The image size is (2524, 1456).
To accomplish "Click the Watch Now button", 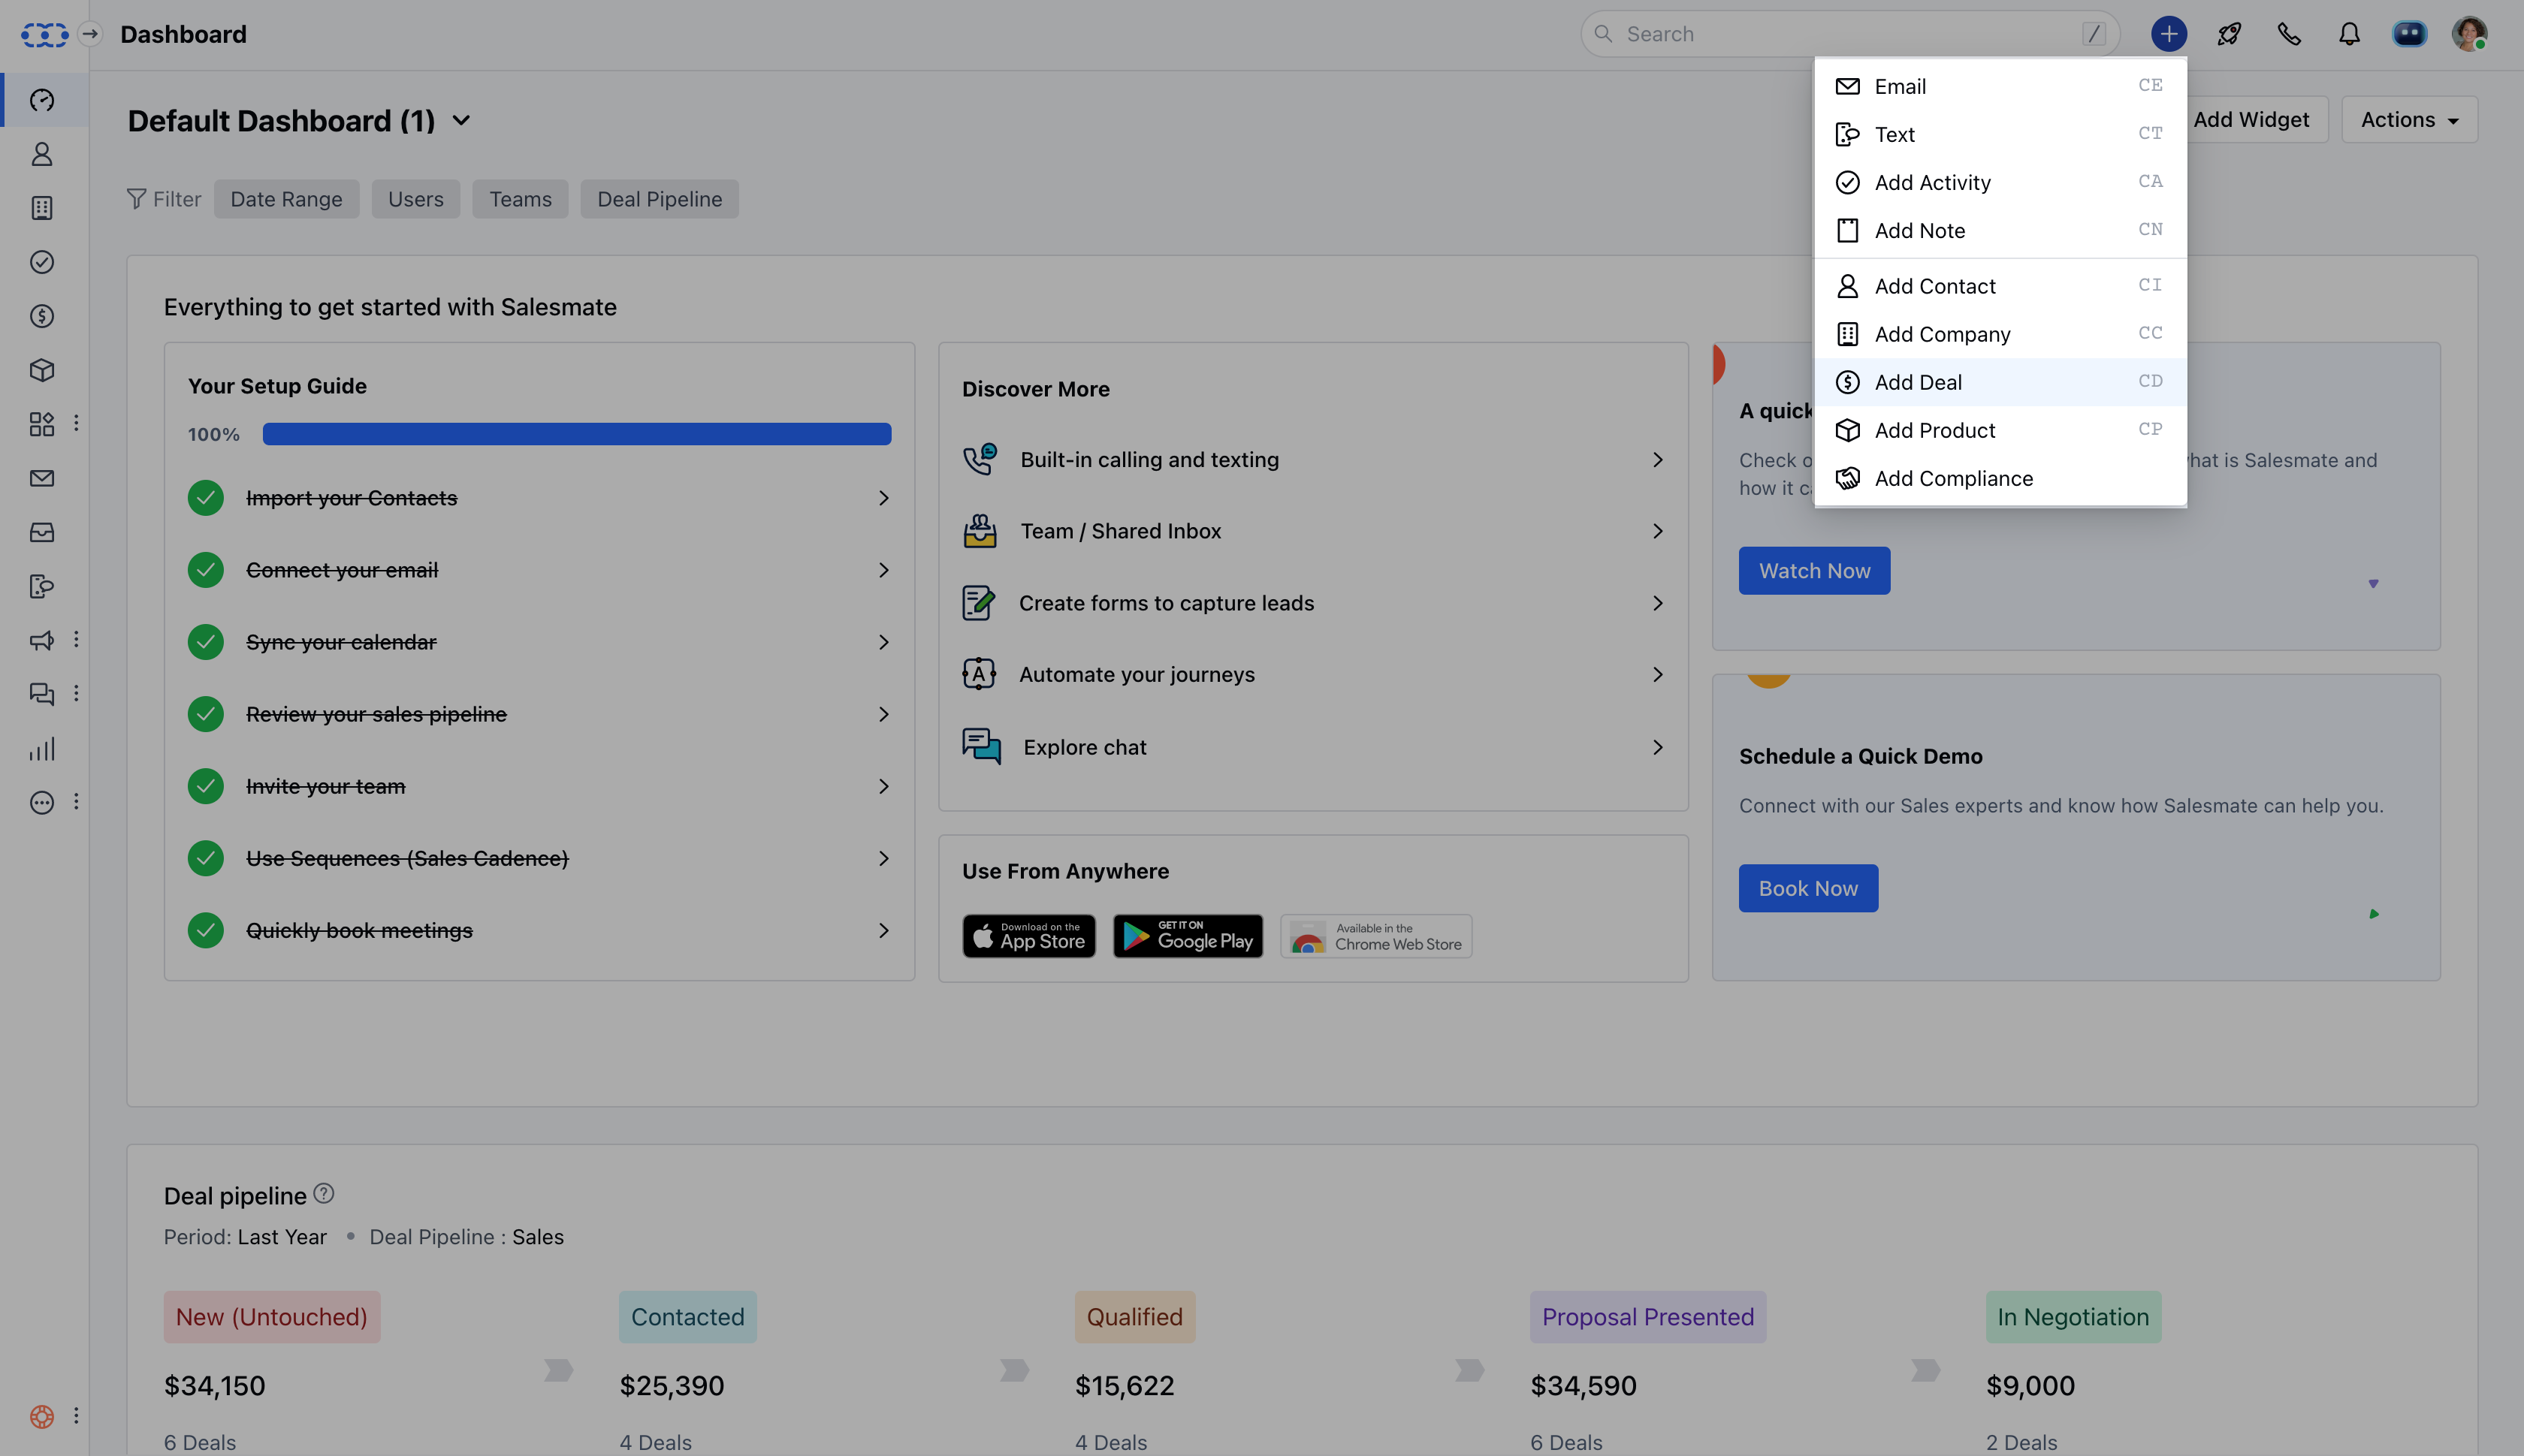I will [1813, 571].
